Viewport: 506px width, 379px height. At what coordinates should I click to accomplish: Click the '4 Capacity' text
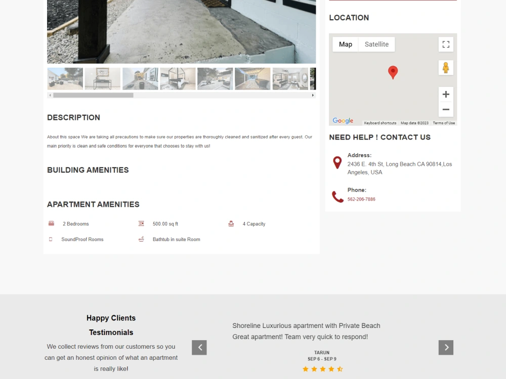click(254, 224)
